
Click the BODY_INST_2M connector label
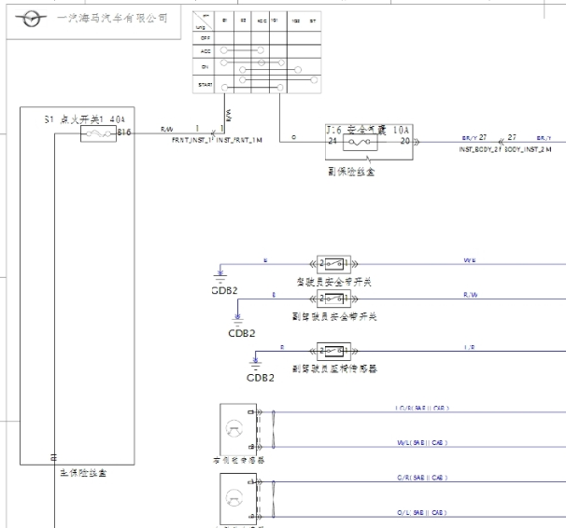(x=528, y=149)
